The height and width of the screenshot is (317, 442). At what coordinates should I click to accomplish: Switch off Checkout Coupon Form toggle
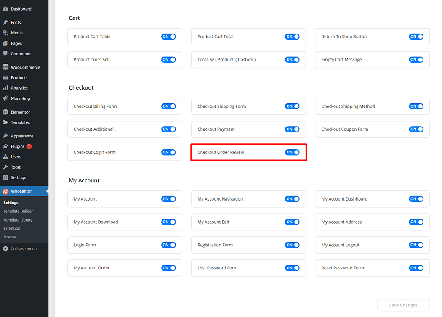tap(416, 129)
